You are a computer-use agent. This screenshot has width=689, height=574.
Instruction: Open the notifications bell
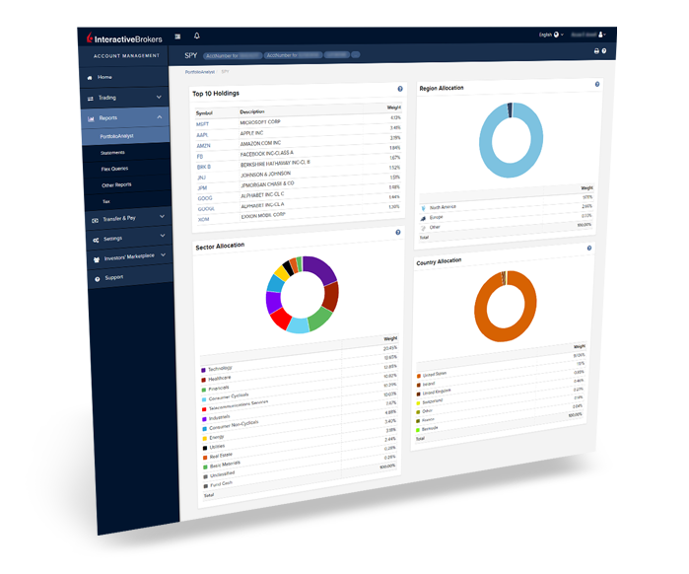[197, 36]
